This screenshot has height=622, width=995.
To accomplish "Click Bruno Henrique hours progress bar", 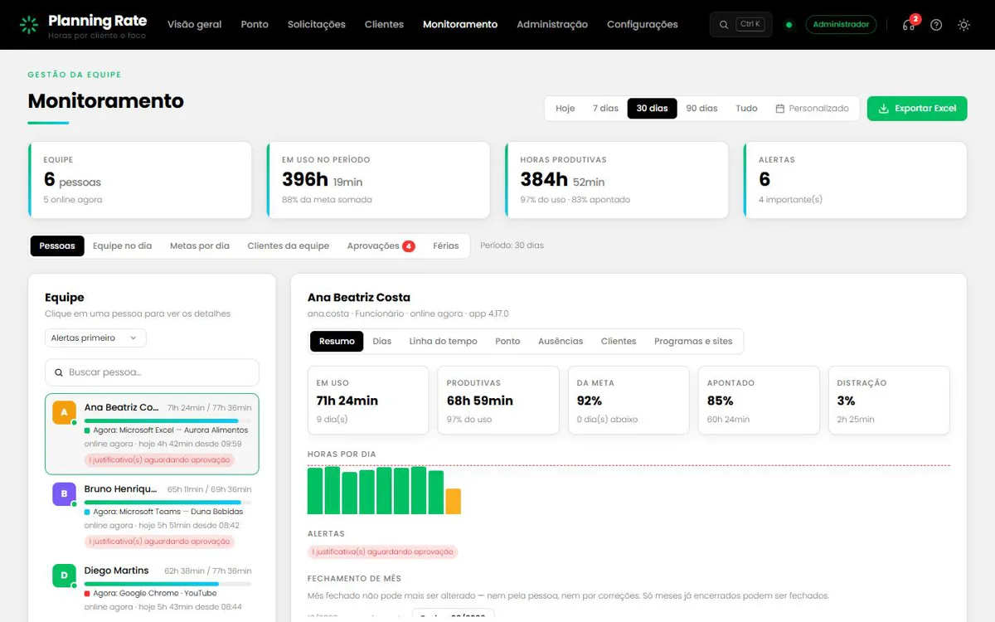I will pos(167,503).
